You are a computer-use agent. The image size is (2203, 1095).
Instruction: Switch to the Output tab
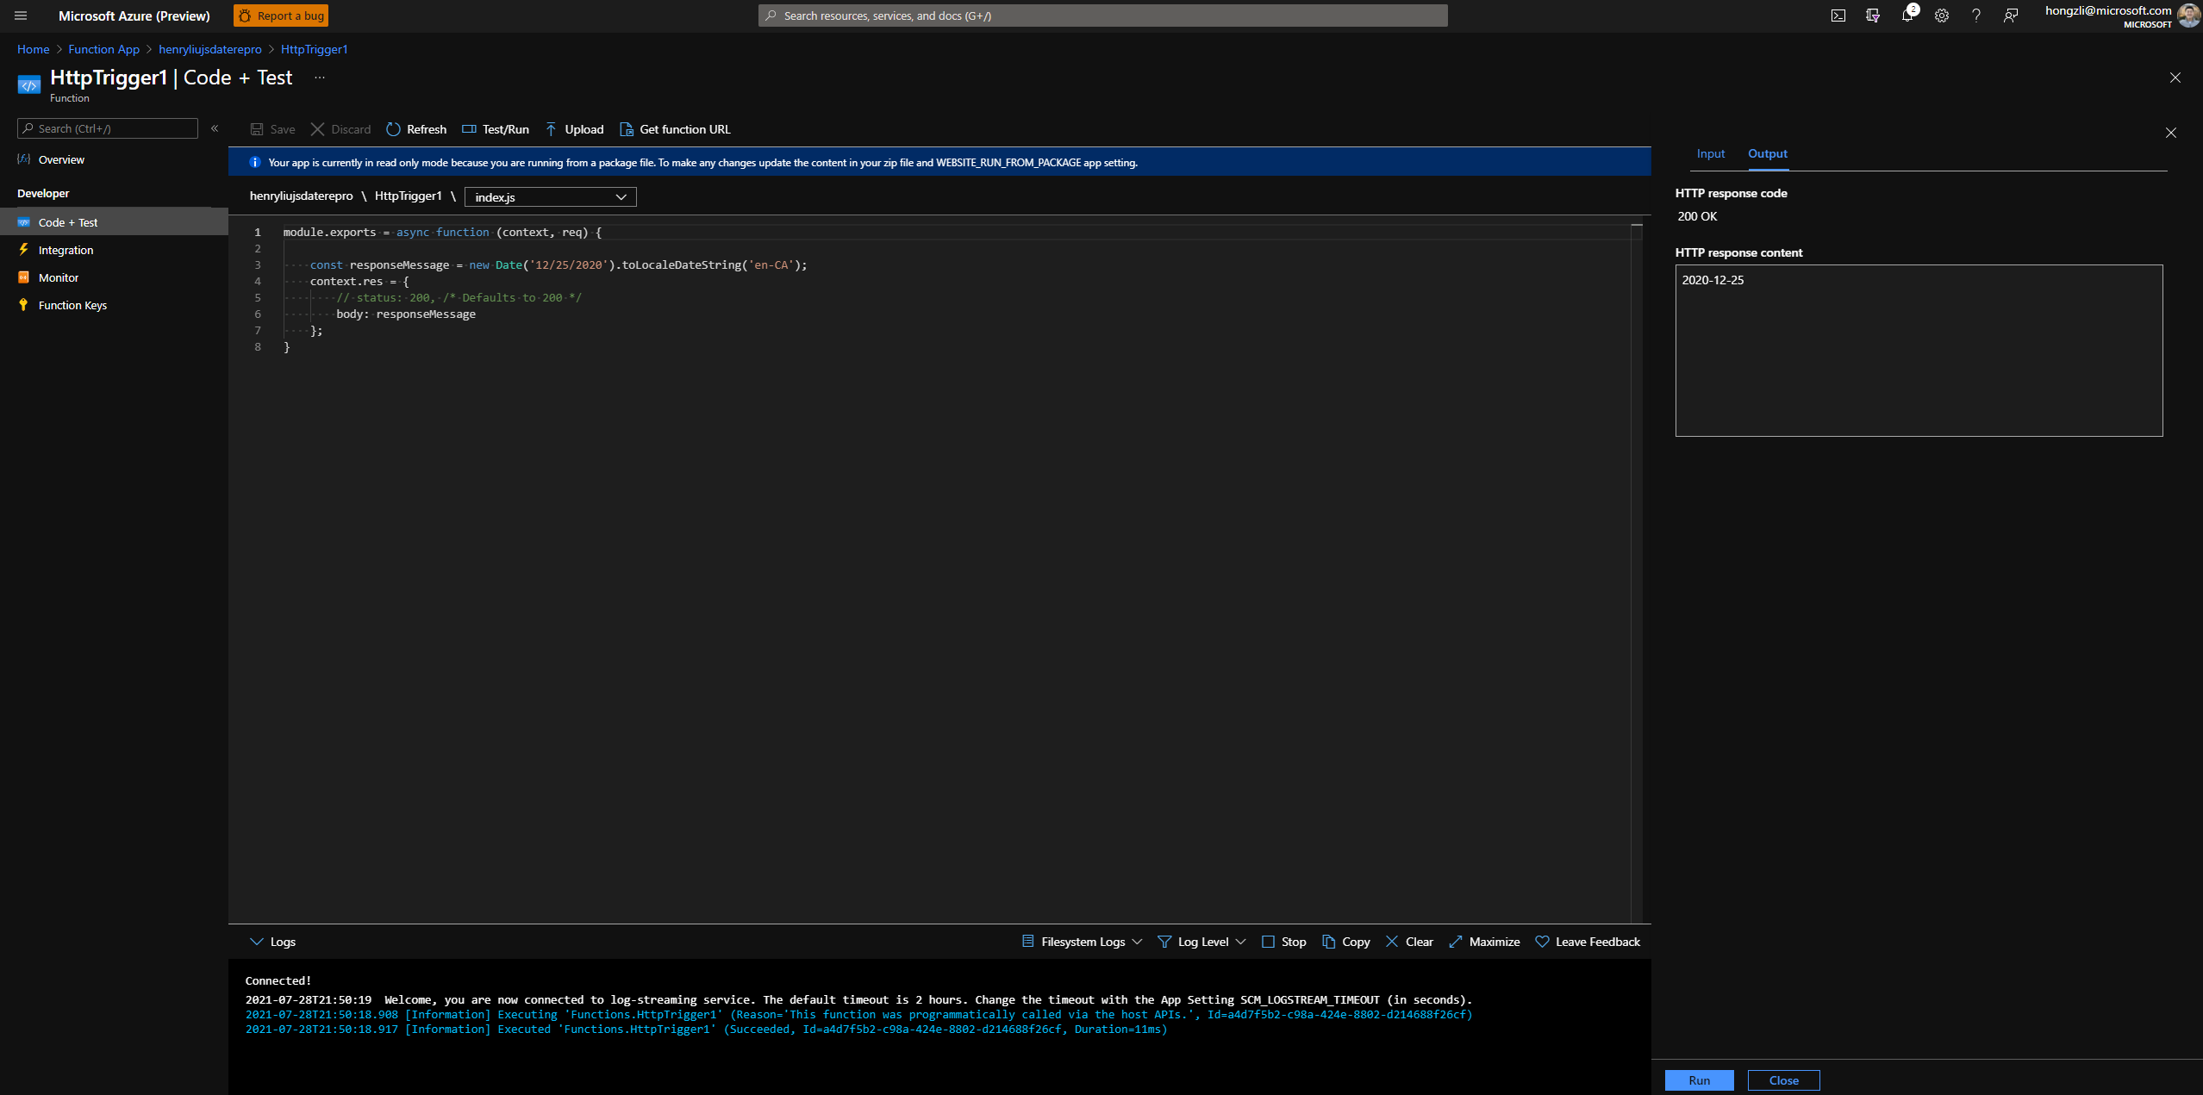pyautogui.click(x=1767, y=153)
